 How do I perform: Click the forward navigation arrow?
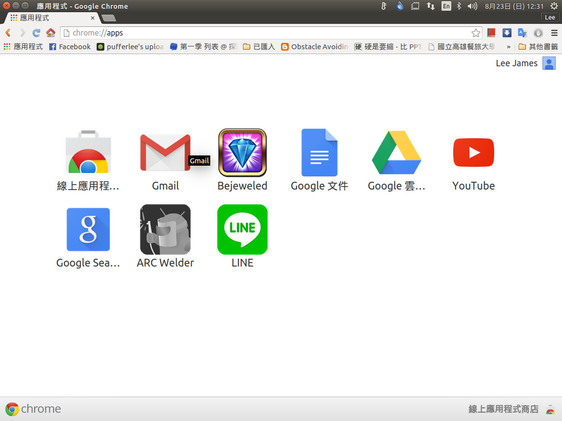22,33
